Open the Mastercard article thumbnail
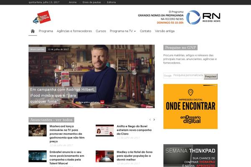This screenshot has width=251, height=167. (x=38, y=131)
